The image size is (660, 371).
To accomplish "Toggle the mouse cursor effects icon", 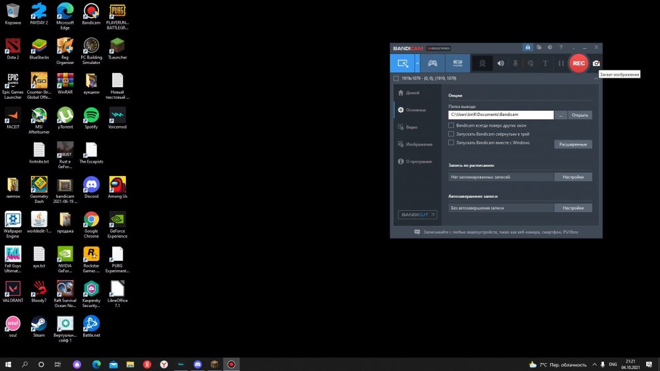I will [x=531, y=63].
